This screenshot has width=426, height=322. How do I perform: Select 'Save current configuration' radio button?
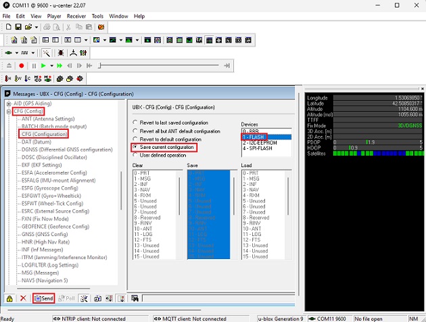pyautogui.click(x=135, y=147)
